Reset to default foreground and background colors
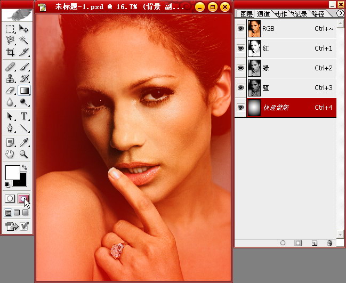 [x=7, y=184]
